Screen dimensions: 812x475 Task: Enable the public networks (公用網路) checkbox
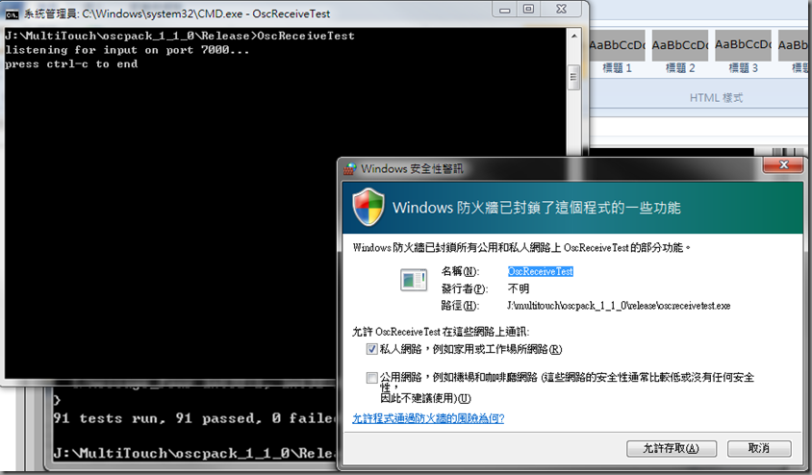coord(371,378)
